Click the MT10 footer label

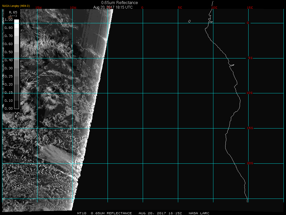tap(82, 213)
